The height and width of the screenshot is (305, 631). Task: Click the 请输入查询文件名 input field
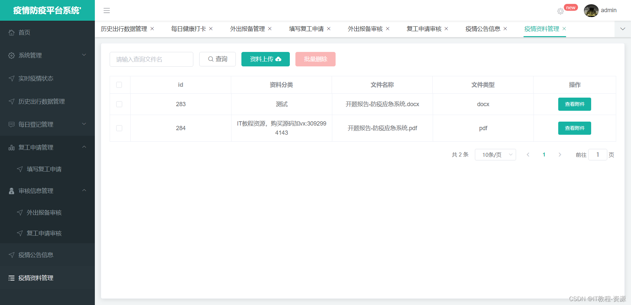[x=151, y=59]
